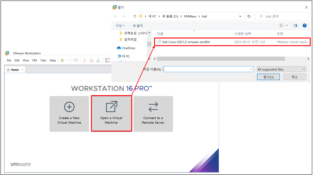Click 새 볼륨 (D:) breadcrumb segment
Image resolution: width=313 pixels, height=175 pixels.
(x=170, y=16)
